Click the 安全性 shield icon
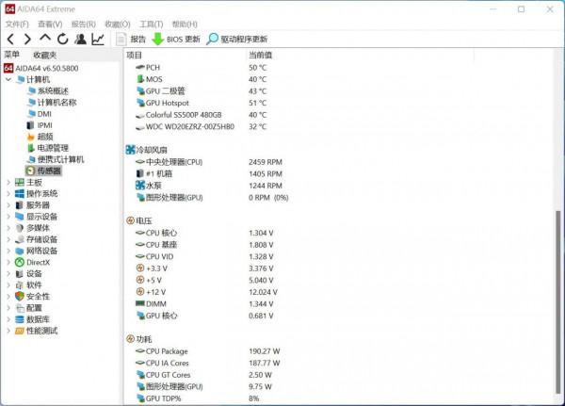The height and width of the screenshot is (406, 565). tap(20, 297)
